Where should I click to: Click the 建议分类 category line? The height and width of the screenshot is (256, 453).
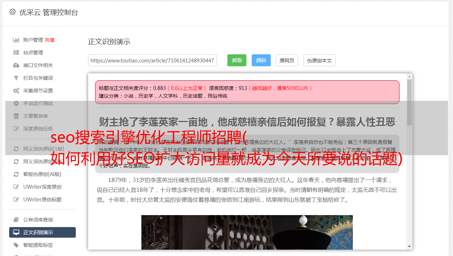pyautogui.click(x=163, y=96)
